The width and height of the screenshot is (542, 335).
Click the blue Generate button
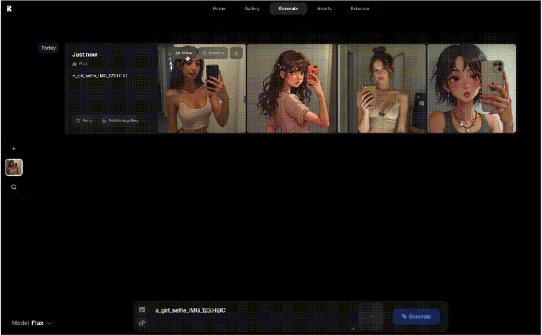click(x=416, y=317)
